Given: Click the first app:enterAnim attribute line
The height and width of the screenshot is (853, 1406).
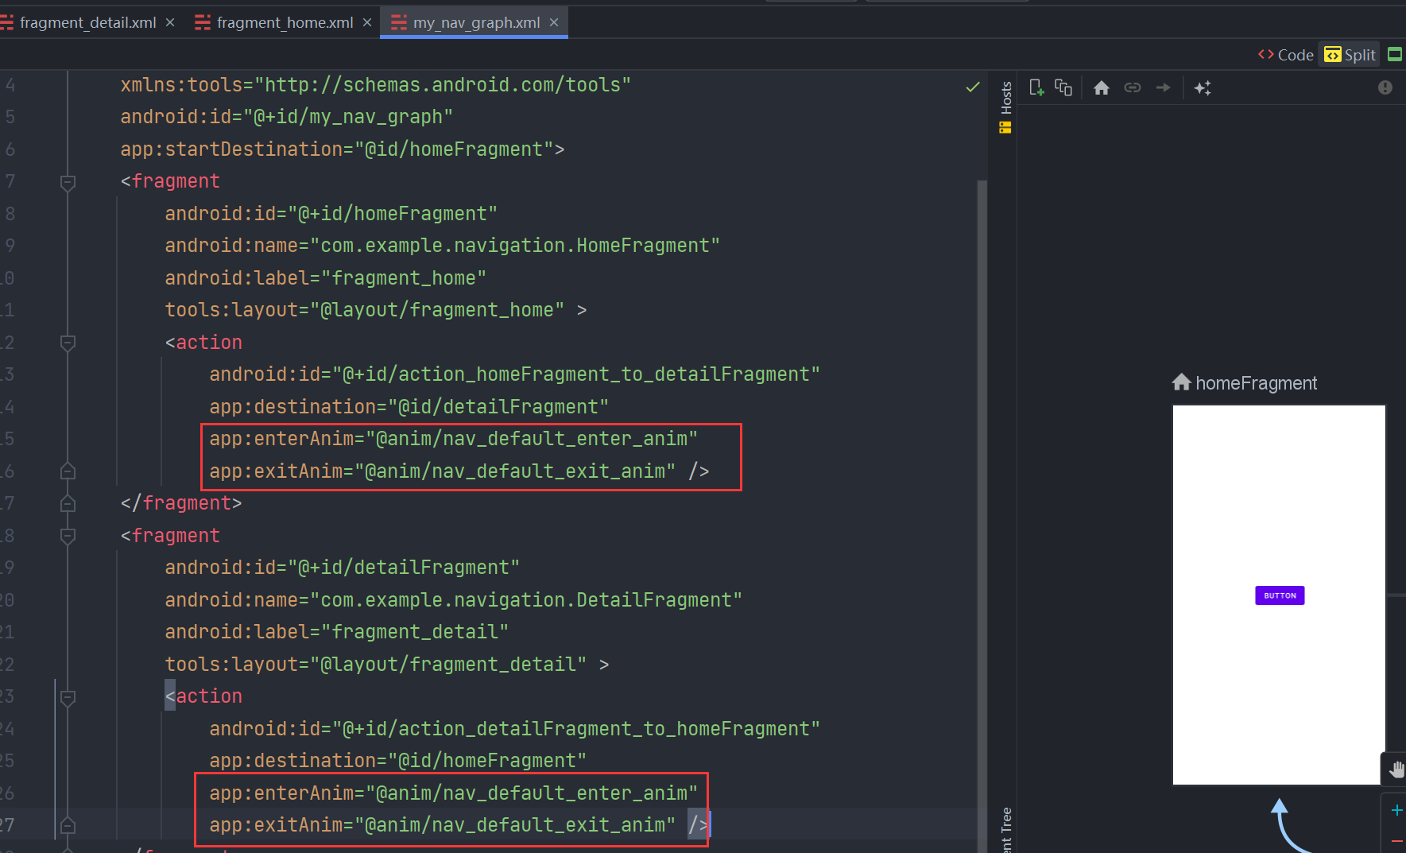Looking at the screenshot, I should [x=453, y=439].
